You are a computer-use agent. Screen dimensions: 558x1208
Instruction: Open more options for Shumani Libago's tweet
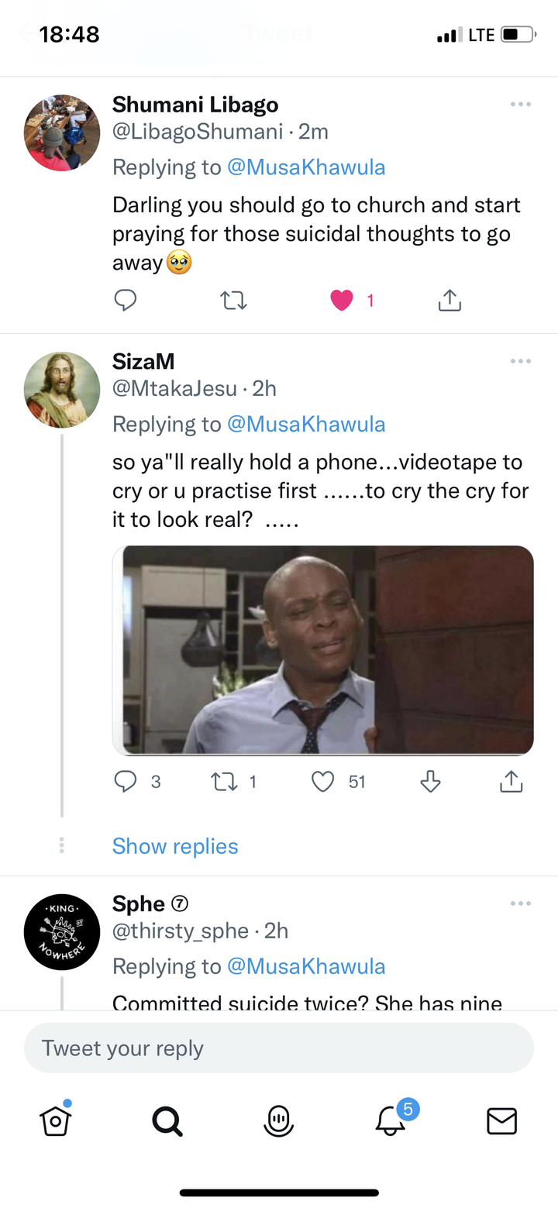[521, 105]
